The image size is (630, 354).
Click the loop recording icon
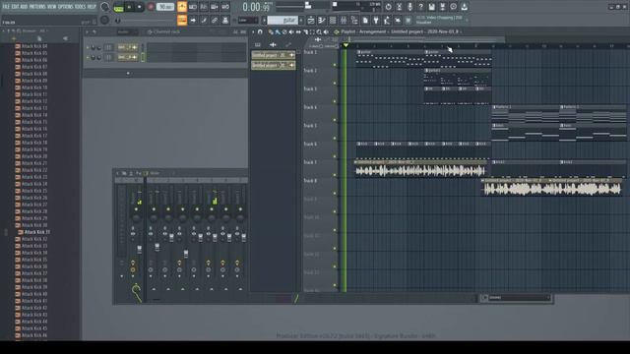(225, 7)
